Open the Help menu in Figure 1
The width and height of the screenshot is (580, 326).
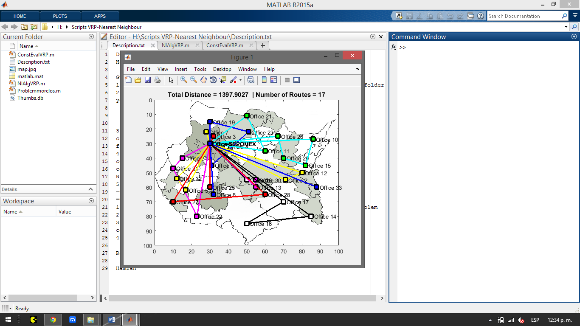click(269, 69)
